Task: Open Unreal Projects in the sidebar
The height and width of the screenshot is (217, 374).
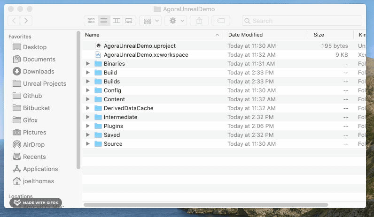Action: [x=39, y=83]
